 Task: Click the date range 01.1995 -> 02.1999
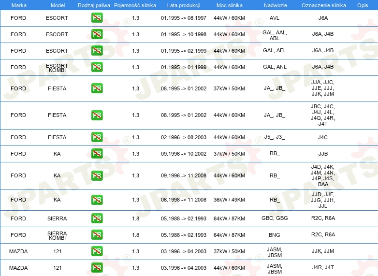(x=184, y=51)
